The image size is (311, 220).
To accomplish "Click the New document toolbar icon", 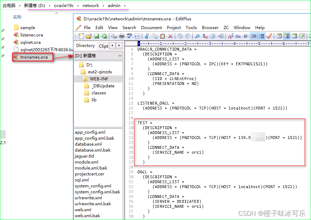I will (x=81, y=36).
